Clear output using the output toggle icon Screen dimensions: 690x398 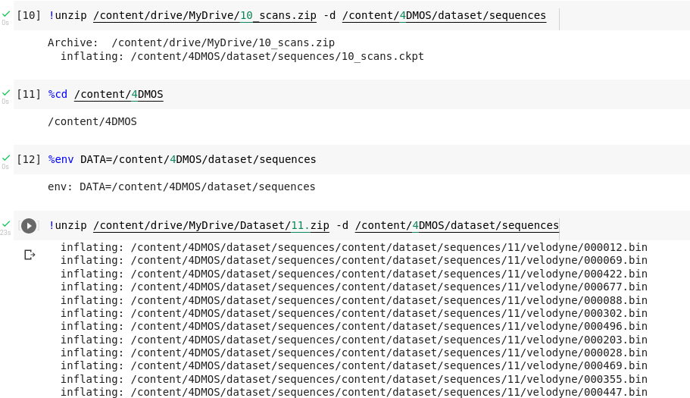click(30, 255)
